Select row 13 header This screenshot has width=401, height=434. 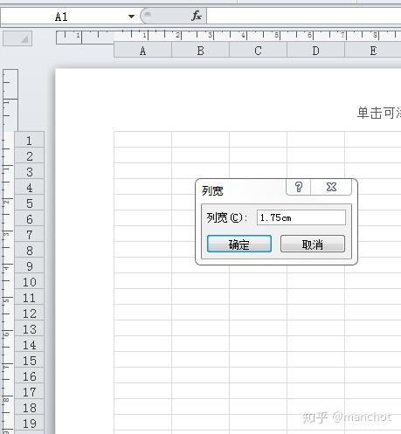point(30,328)
